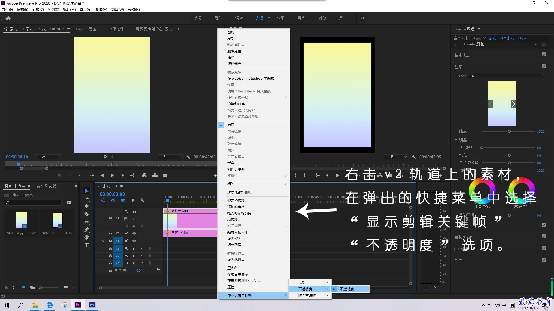Click Go to In point in source monitor
Viewport: 554px width, 311px height.
pos(92,175)
